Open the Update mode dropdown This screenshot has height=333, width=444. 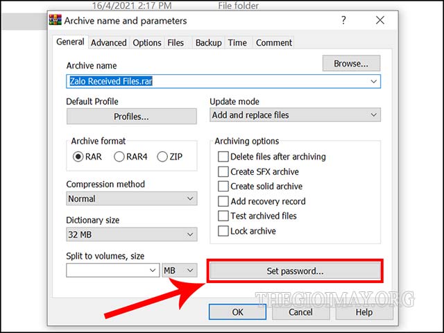[x=295, y=115]
